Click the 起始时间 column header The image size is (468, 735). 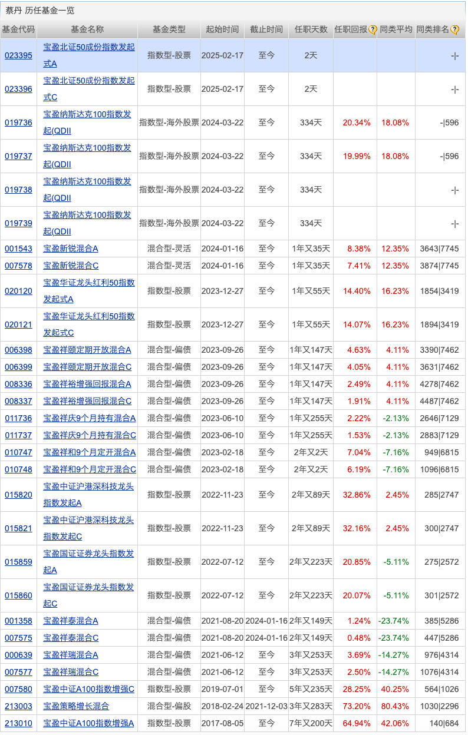tap(223, 29)
